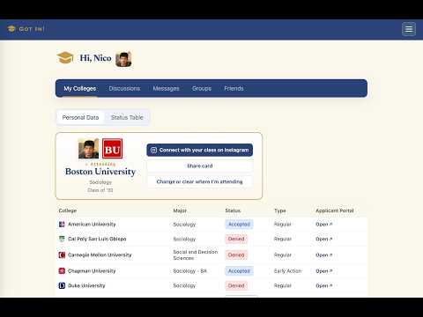The image size is (423, 317).
Task: Click the Major column header
Action: [180, 210]
